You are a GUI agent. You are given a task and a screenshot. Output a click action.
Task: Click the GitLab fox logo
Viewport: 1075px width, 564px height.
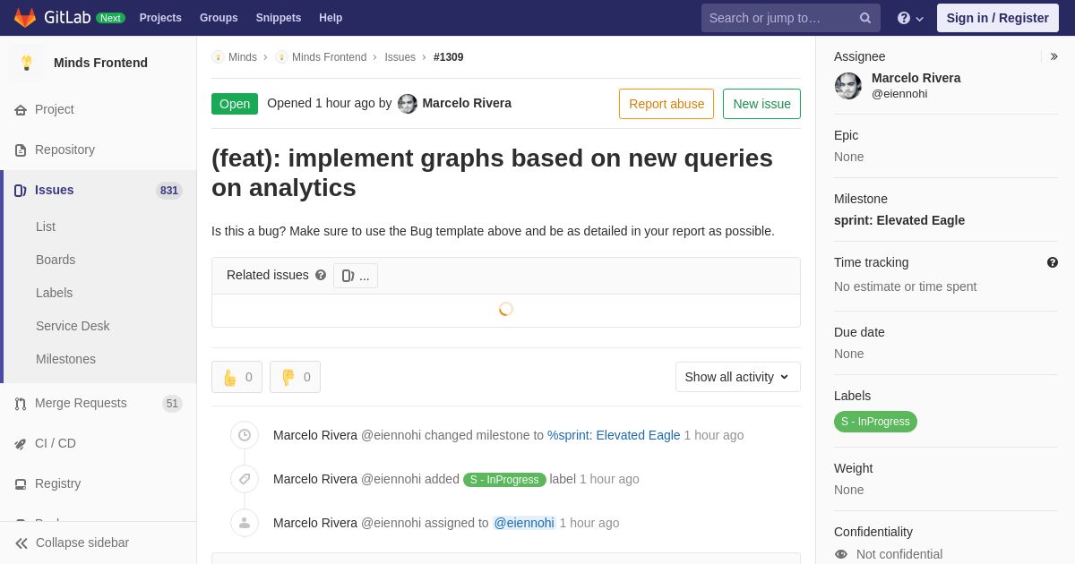(x=25, y=18)
